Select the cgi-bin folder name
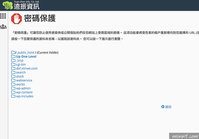Screen dimensions: 199x139 21,64
